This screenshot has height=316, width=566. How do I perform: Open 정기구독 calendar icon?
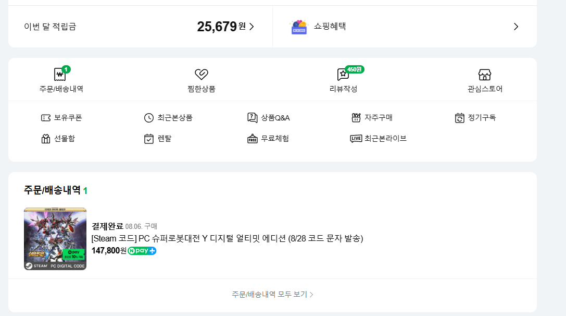(459, 118)
